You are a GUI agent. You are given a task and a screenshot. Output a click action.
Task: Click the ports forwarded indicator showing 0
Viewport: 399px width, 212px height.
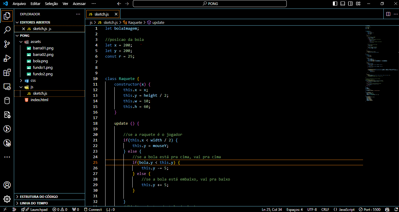tap(75, 209)
